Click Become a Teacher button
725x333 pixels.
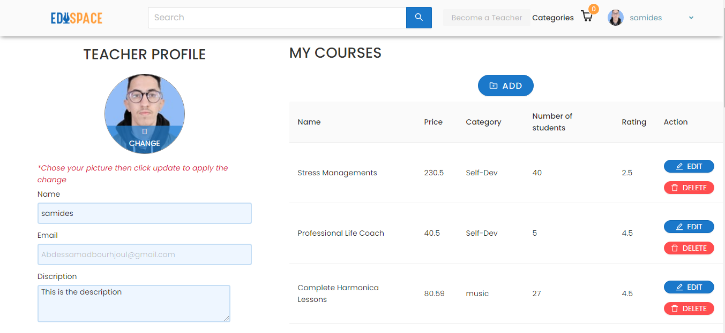click(x=487, y=18)
